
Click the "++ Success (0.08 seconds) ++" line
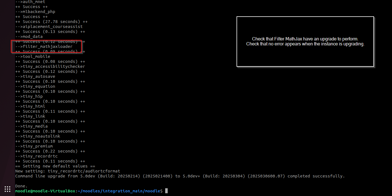(50, 61)
